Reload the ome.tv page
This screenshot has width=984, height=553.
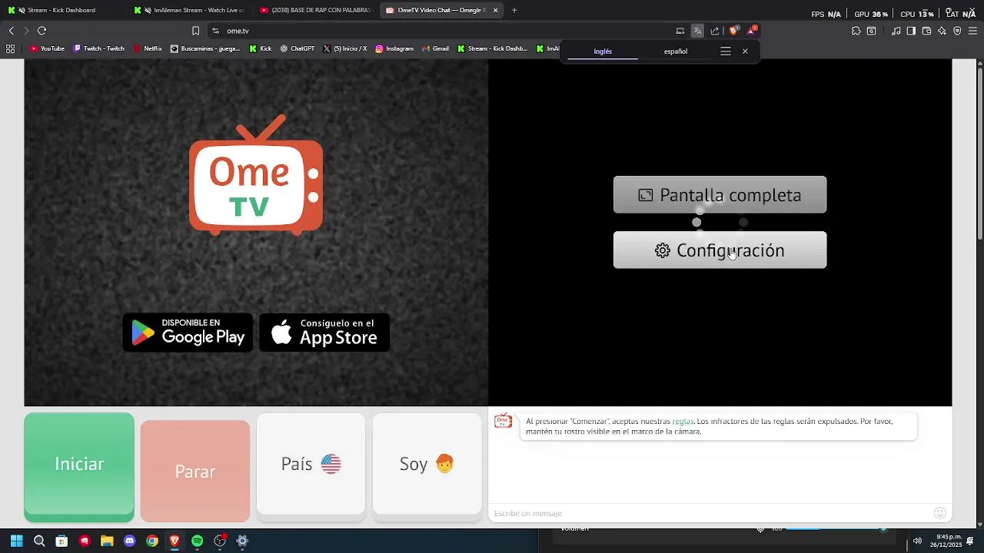point(42,31)
